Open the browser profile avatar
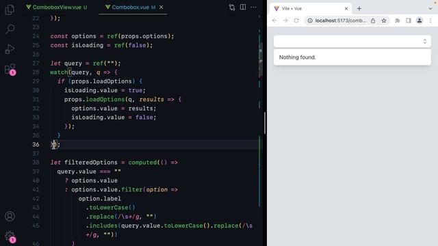The height and width of the screenshot is (246, 438). 420,20
